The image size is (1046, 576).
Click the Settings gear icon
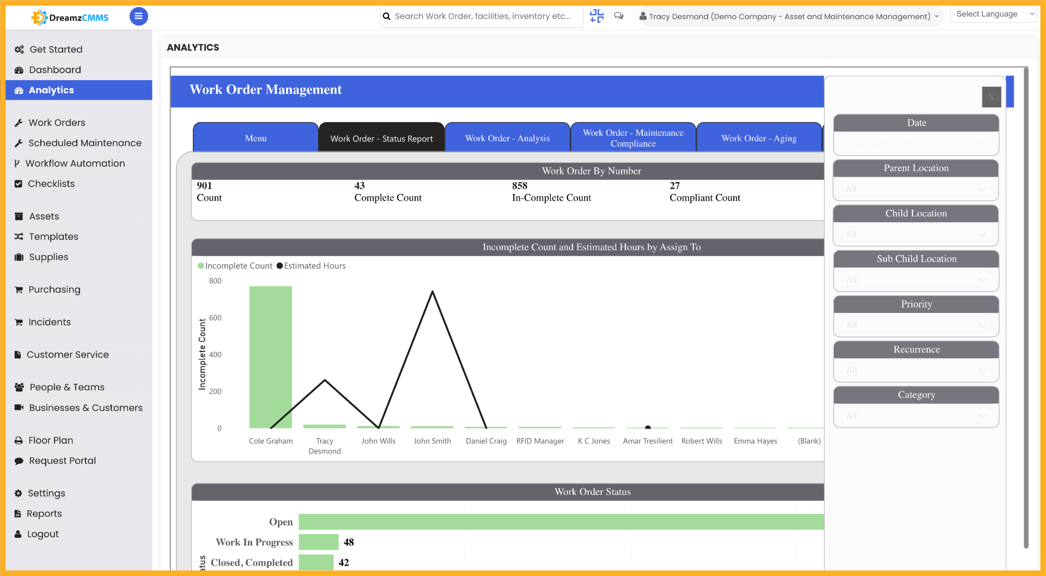coord(18,493)
